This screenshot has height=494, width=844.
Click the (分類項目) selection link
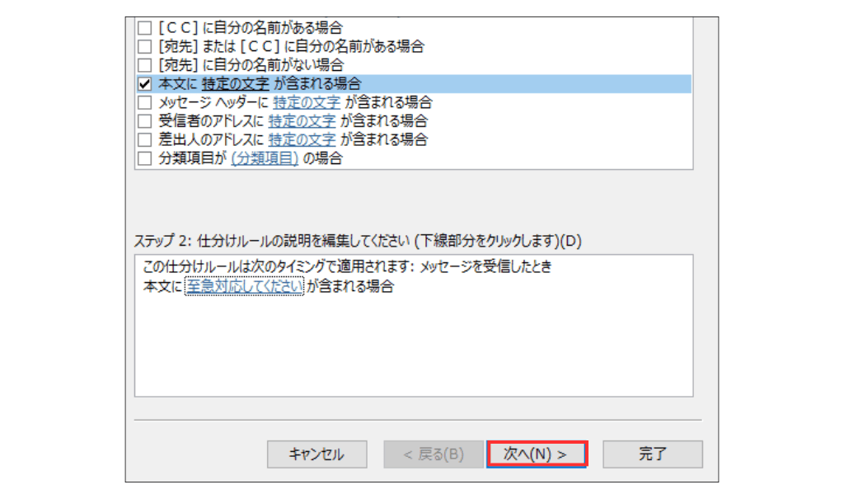coord(263,158)
